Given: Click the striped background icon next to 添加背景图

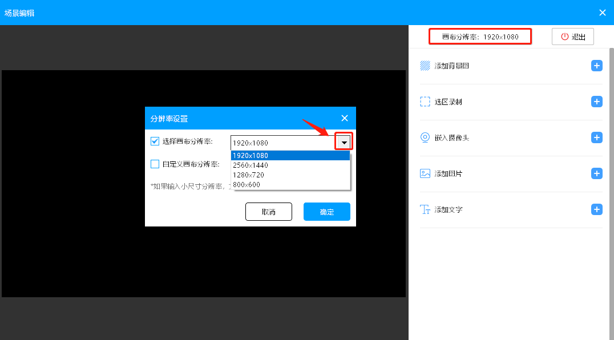Looking at the screenshot, I should coord(425,66).
